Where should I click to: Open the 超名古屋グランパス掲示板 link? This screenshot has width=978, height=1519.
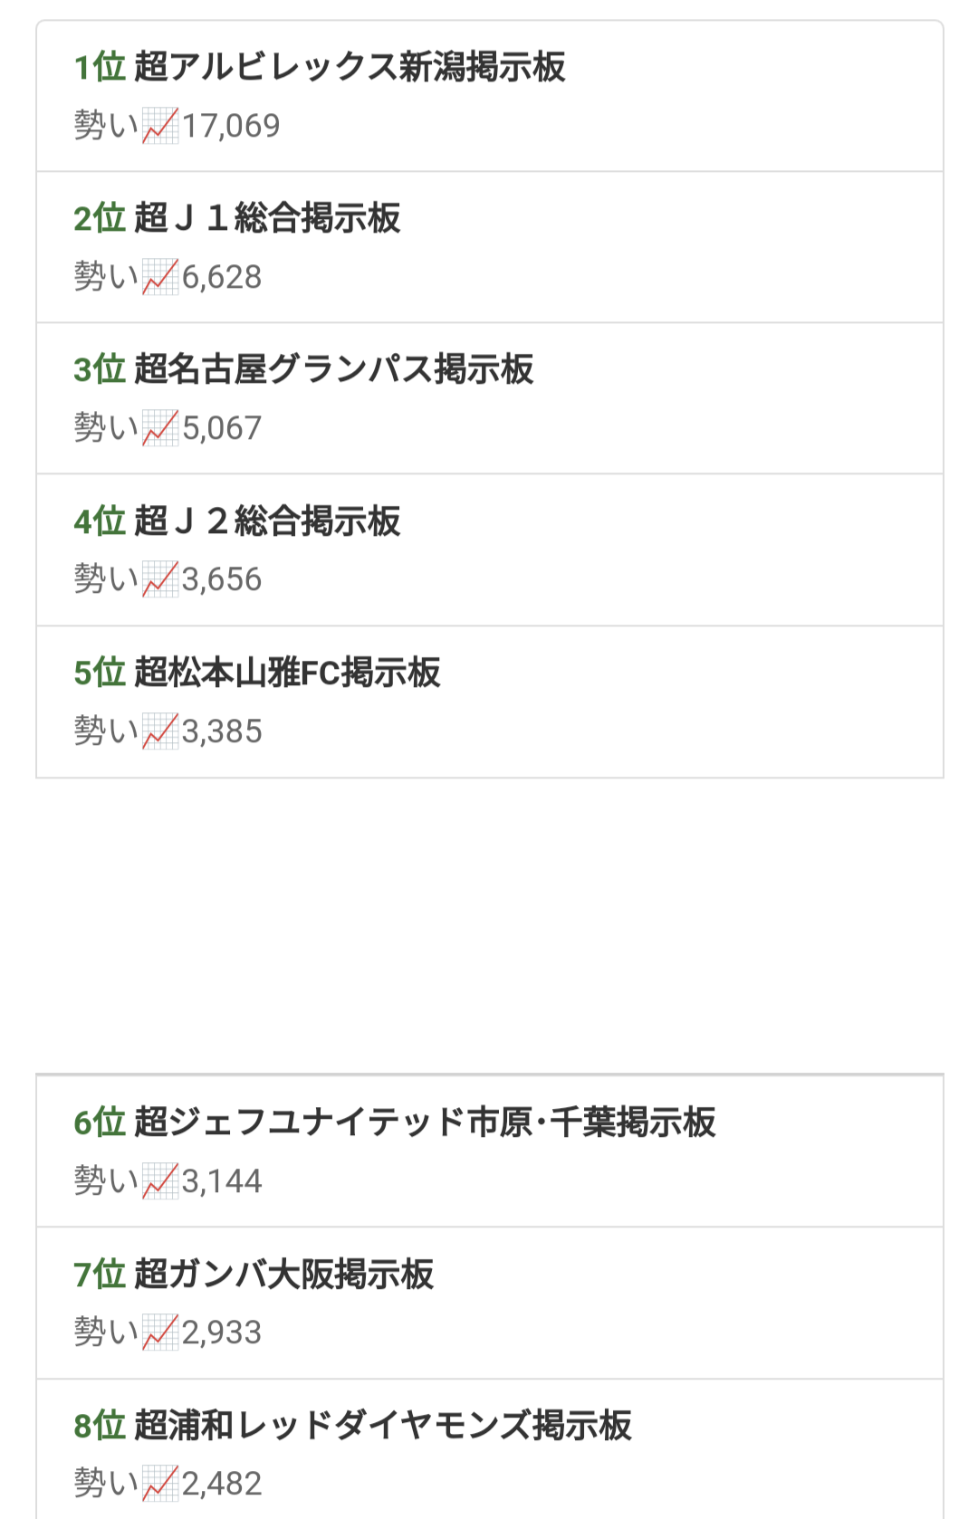click(333, 369)
